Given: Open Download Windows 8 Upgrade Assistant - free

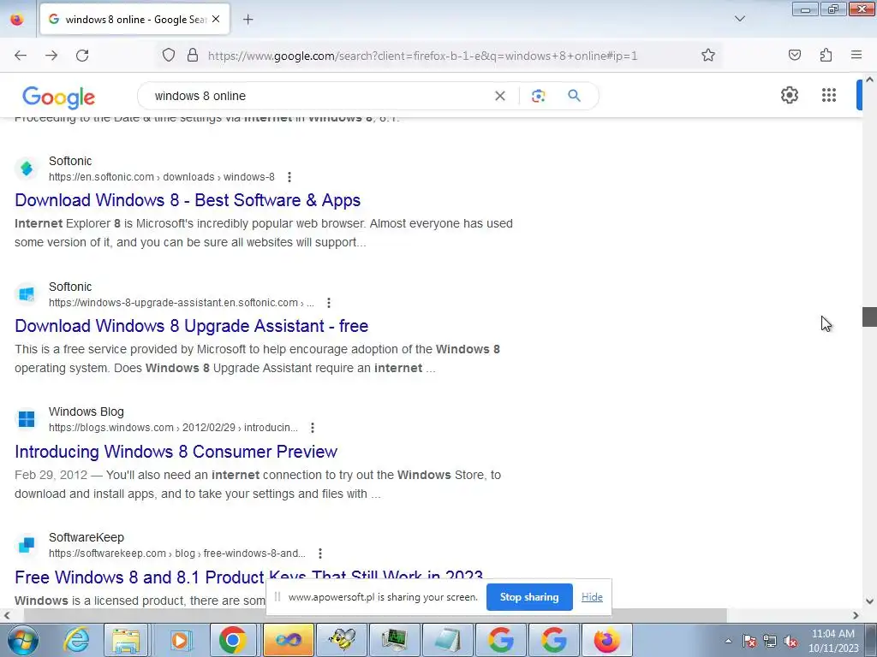Looking at the screenshot, I should (x=191, y=326).
